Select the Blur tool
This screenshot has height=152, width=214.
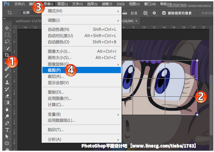7,110
